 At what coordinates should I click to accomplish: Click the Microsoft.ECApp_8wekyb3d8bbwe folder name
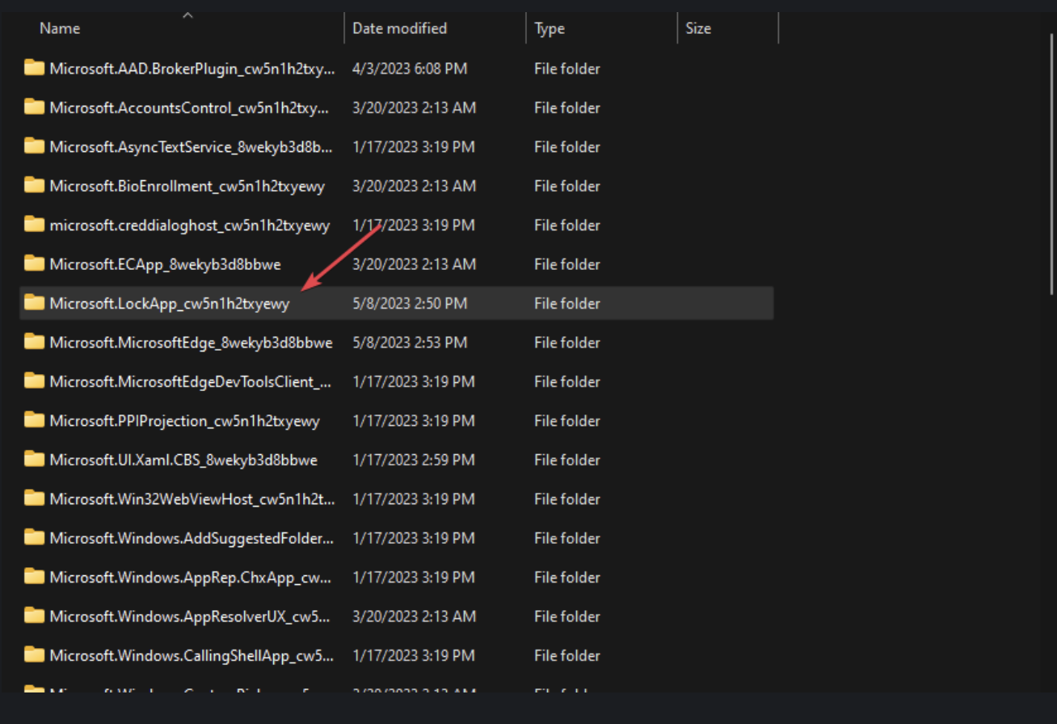click(x=165, y=264)
